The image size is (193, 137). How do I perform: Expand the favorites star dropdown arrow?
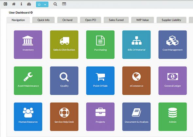[45, 5]
